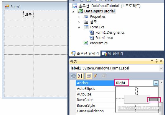Click the 솔루션 탐색기 tab icon
Screen dimensions: 165x115
click(x=73, y=54)
